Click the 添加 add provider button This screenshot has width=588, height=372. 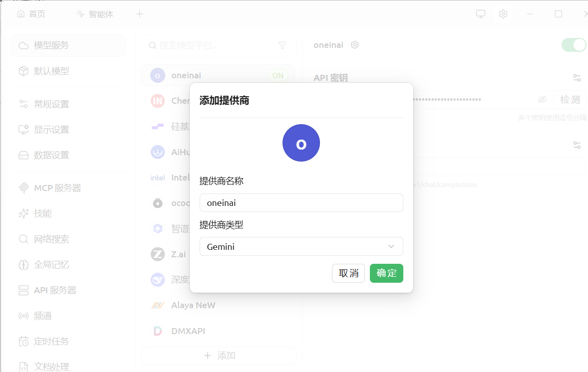[219, 356]
